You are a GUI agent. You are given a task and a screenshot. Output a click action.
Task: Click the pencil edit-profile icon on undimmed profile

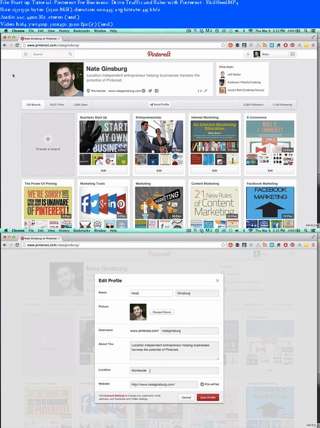pyautogui.click(x=206, y=91)
